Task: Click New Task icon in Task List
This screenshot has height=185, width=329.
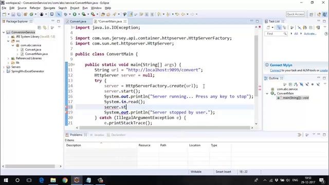Action: [268, 27]
